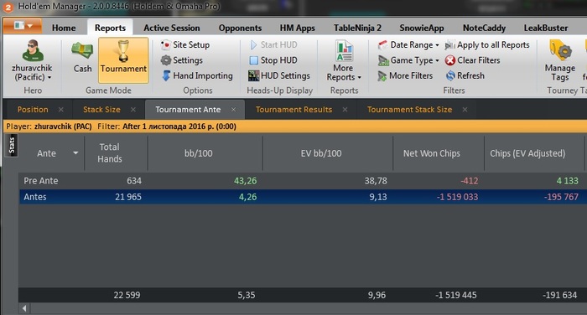Click the zhuravchik hero avatar icon
The height and width of the screenshot is (315, 587).
33,50
